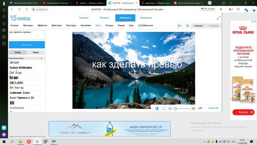The width and height of the screenshot is (257, 145).
Task: Open the Текстуры menu
Action: (x=71, y=25)
